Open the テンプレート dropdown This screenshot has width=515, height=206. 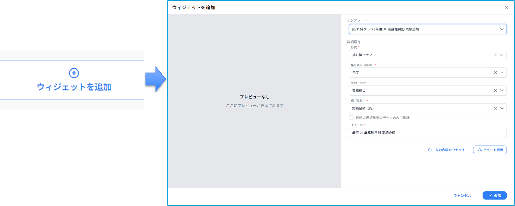click(x=427, y=29)
